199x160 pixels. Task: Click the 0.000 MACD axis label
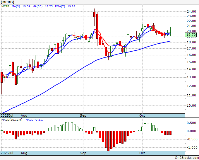191,131
